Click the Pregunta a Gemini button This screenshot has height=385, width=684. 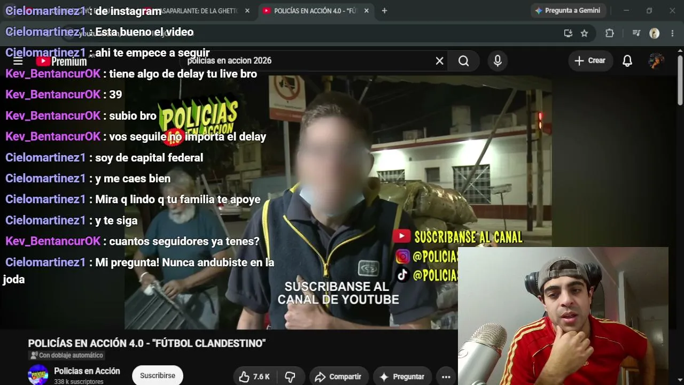pyautogui.click(x=568, y=11)
